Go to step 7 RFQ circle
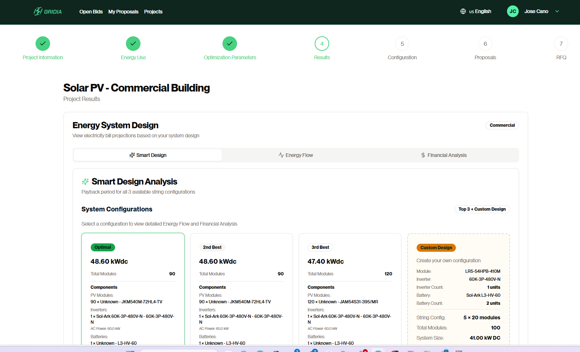 [x=561, y=44]
